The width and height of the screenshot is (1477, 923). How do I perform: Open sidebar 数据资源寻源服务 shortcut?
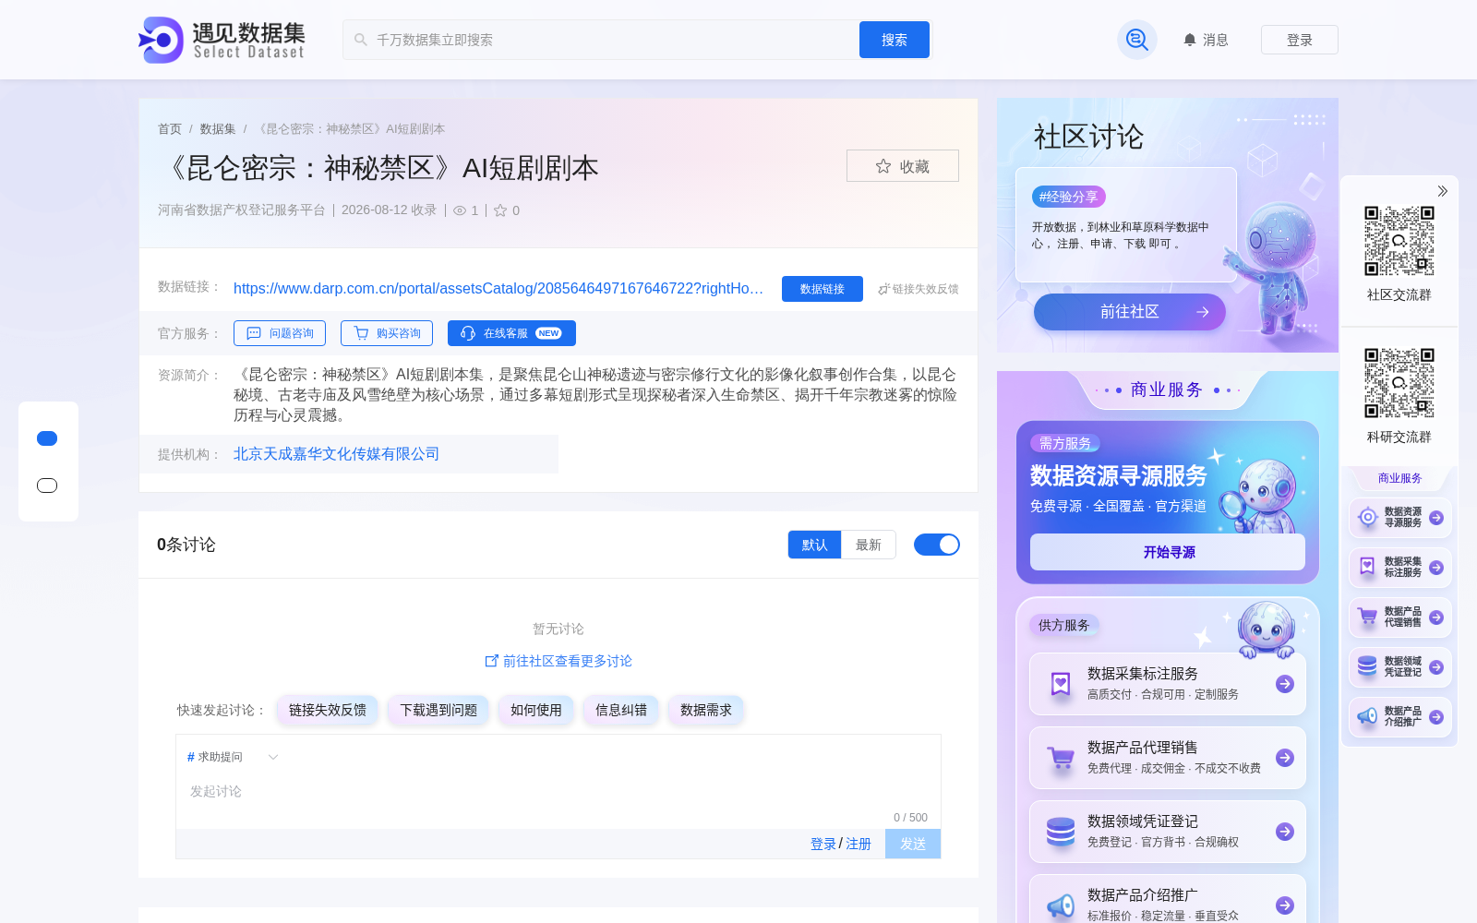1400,518
